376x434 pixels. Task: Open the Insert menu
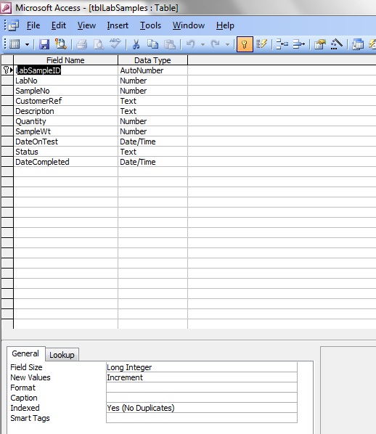pos(118,25)
